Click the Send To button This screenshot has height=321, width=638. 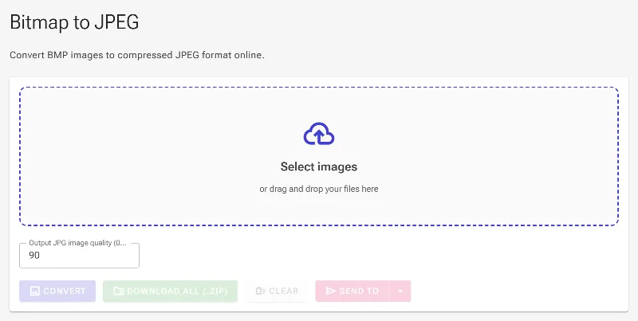click(x=352, y=291)
